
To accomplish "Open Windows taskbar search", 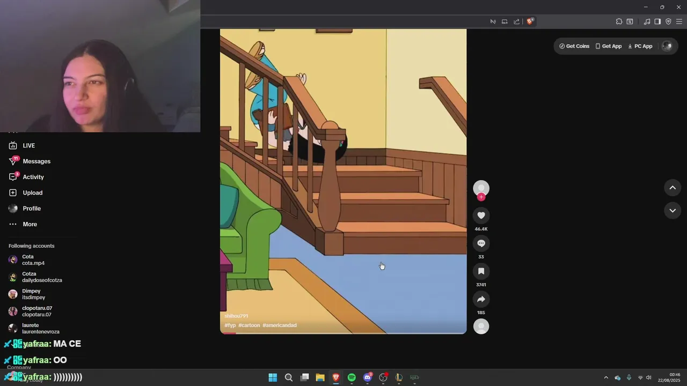I will pos(289,377).
